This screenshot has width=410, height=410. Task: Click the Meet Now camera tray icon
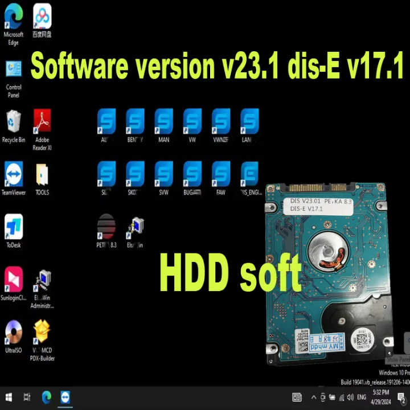pos(323,397)
